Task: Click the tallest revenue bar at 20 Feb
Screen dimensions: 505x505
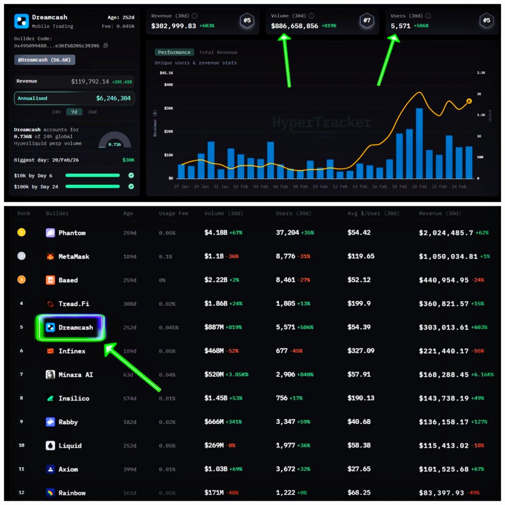Action: 419,143
